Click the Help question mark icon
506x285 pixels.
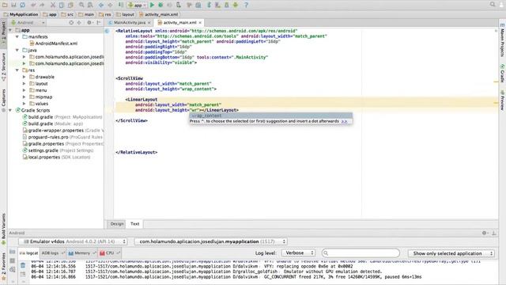[x=246, y=5]
